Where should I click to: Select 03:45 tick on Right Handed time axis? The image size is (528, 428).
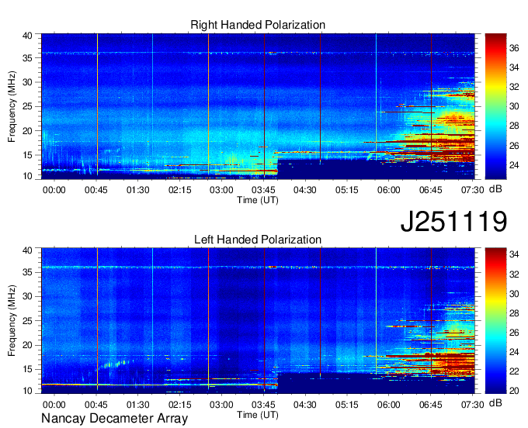point(263,189)
